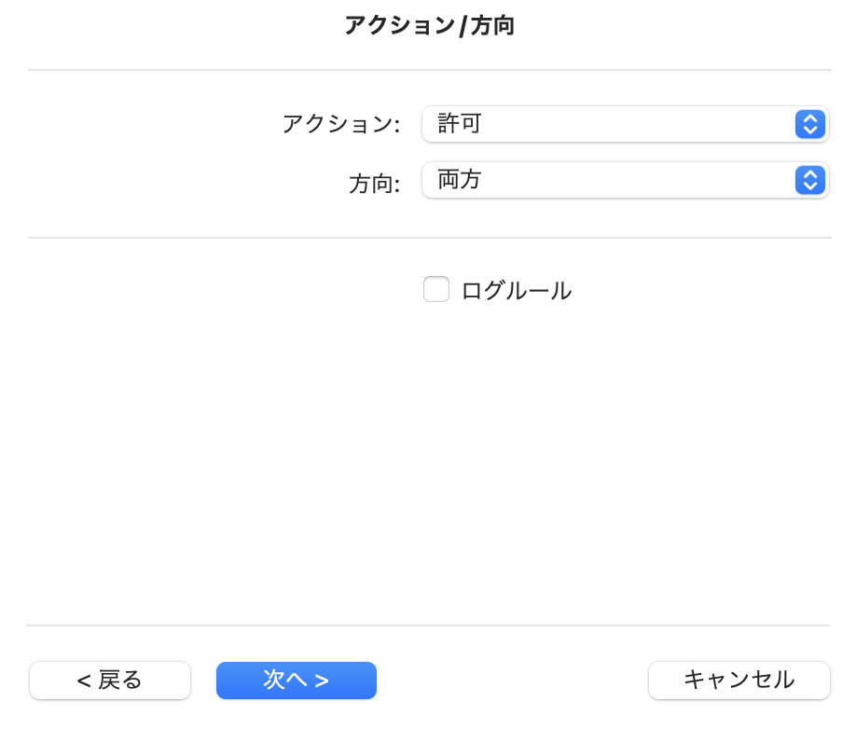Go back with the < 戻る button
Screen dimensions: 856x729
[x=110, y=681]
